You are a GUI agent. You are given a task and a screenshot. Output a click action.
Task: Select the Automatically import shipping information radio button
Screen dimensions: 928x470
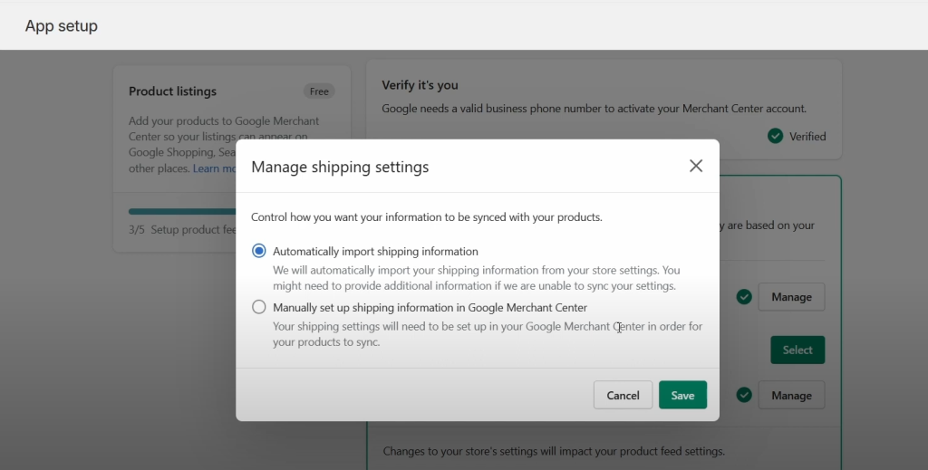tap(259, 251)
